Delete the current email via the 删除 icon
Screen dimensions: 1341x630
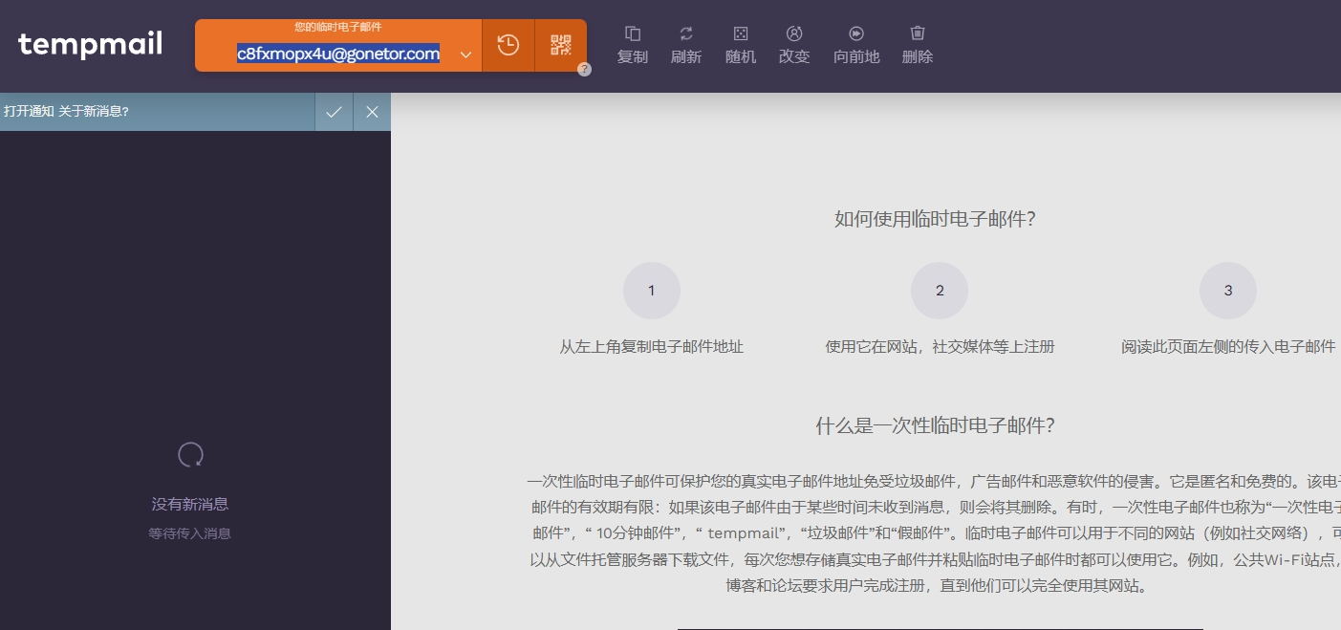pos(916,45)
